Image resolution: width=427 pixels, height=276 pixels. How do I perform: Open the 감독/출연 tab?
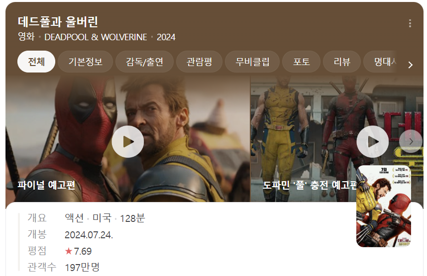point(144,62)
